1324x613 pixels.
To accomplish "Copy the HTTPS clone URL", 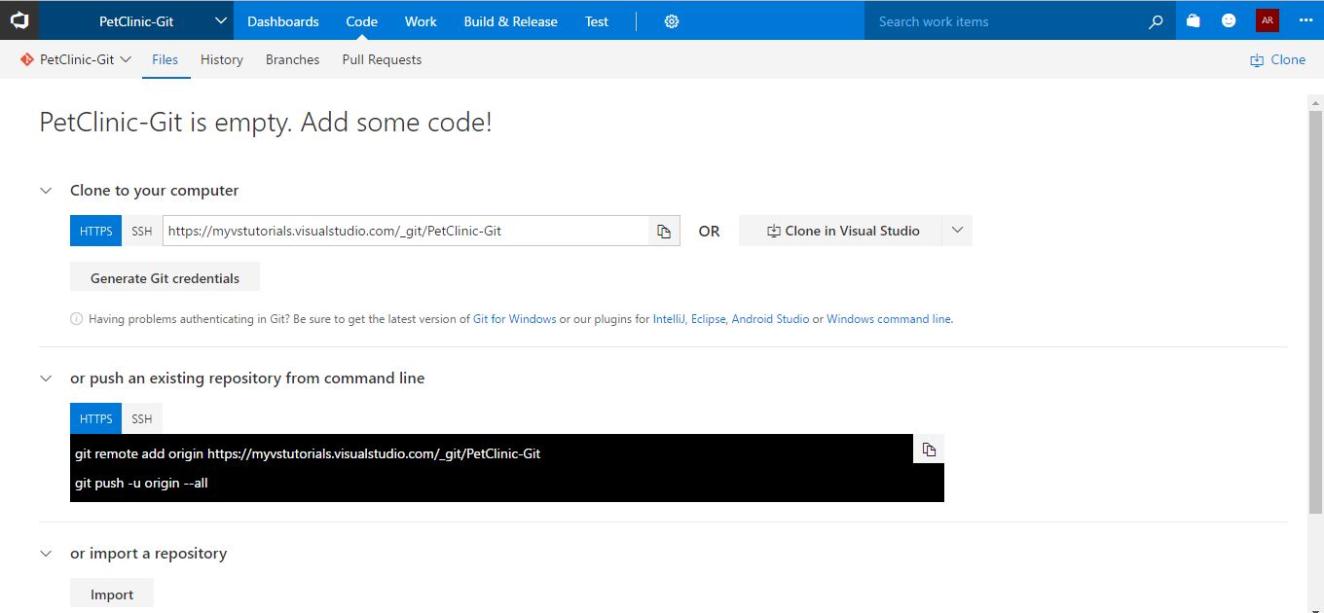I will pyautogui.click(x=664, y=231).
